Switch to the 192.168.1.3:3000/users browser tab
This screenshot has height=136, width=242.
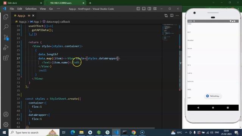tap(65, 3)
